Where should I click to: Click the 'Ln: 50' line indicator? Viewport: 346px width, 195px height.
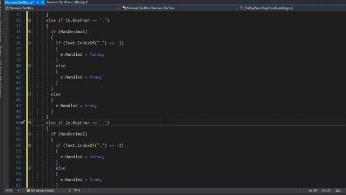tap(312, 190)
